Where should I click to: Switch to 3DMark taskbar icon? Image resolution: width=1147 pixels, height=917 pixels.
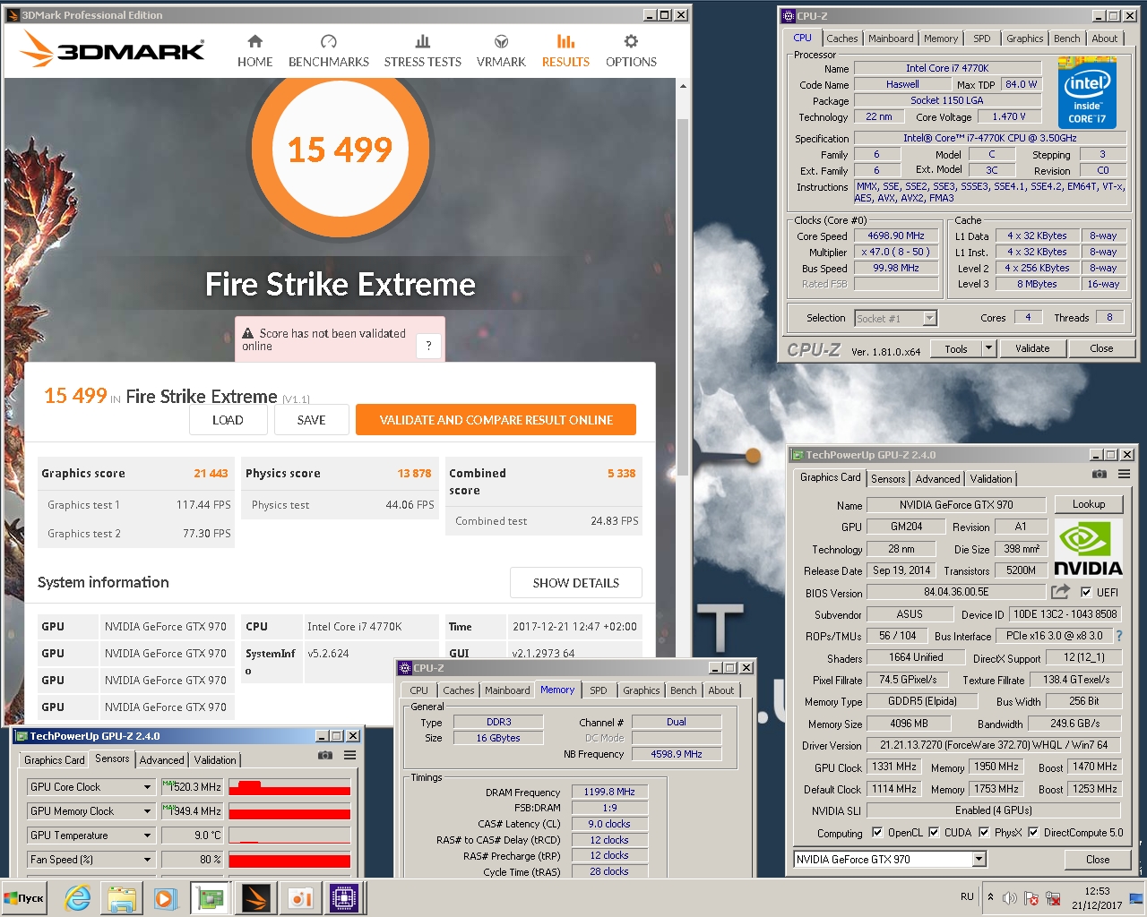[254, 898]
